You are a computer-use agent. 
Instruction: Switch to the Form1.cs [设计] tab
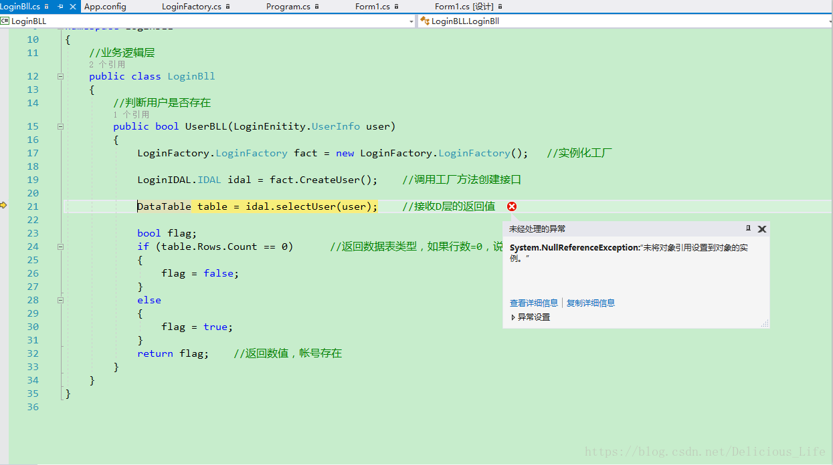(464, 7)
